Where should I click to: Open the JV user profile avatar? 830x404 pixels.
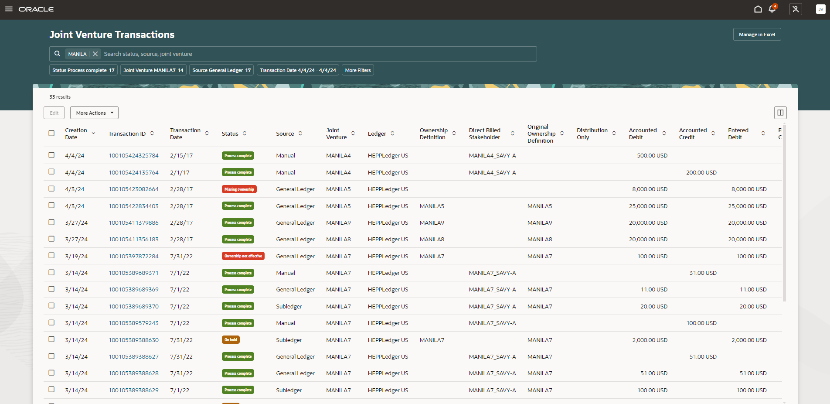pos(820,9)
